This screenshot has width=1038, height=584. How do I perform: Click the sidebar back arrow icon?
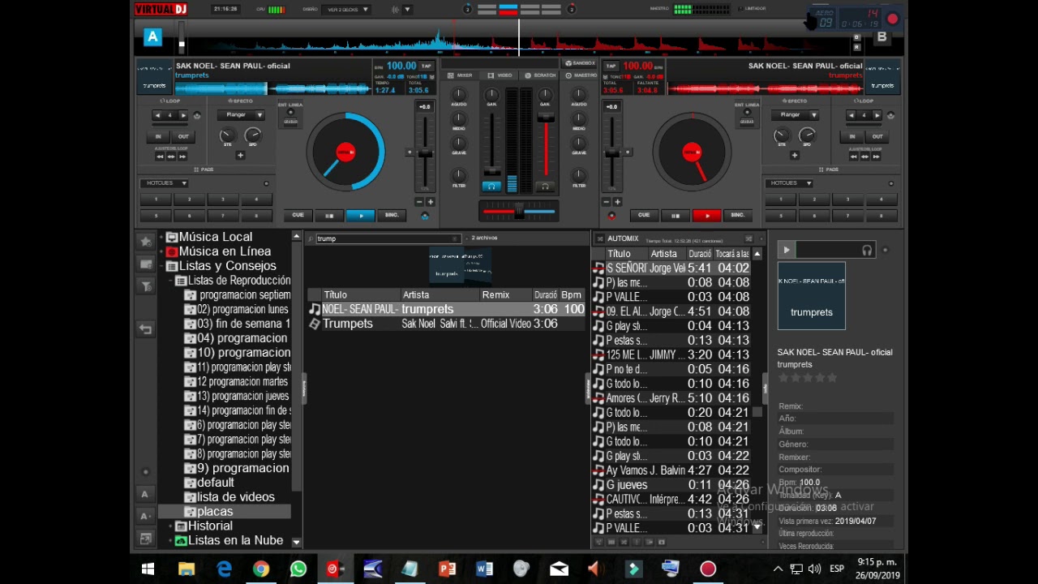(x=146, y=328)
